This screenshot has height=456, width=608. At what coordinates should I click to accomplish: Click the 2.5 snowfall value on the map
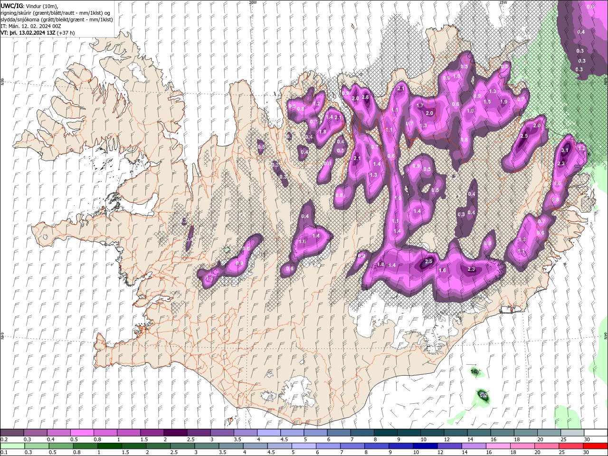[x=524, y=136]
